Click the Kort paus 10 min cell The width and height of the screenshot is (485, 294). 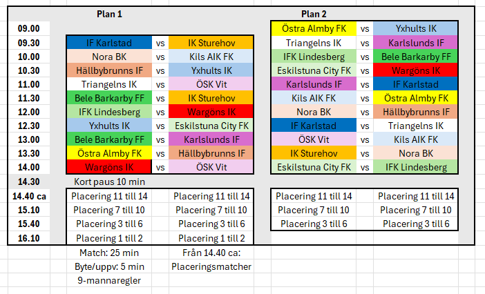coord(109,182)
